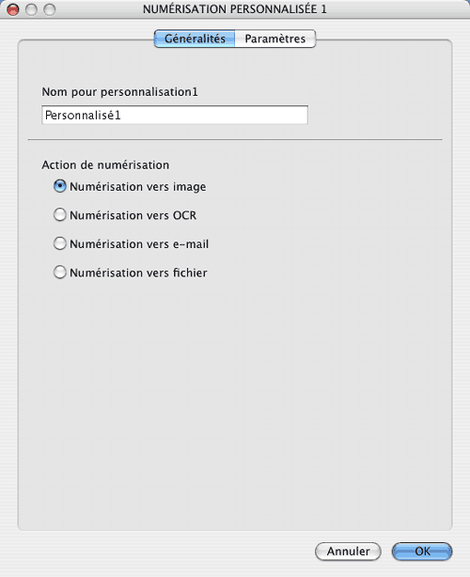Screen dimensions: 470x577
Task: Click the Annuler button
Action: [x=348, y=552]
